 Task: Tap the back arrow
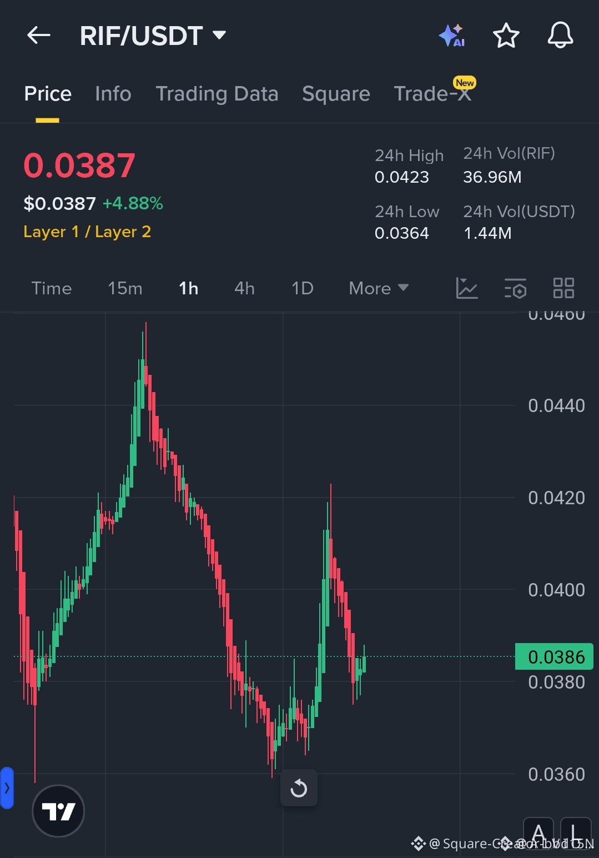coord(39,36)
